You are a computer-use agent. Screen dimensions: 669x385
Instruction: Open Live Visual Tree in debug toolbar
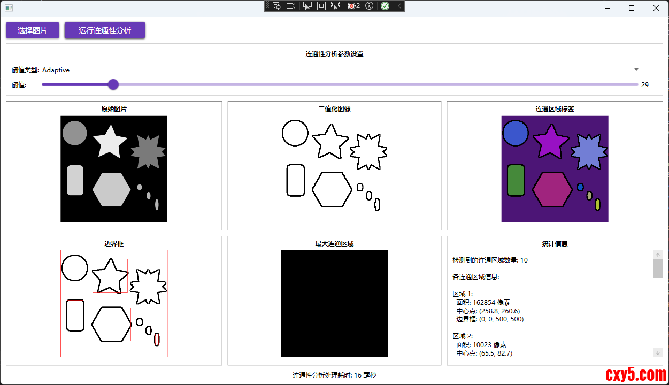[x=276, y=6]
